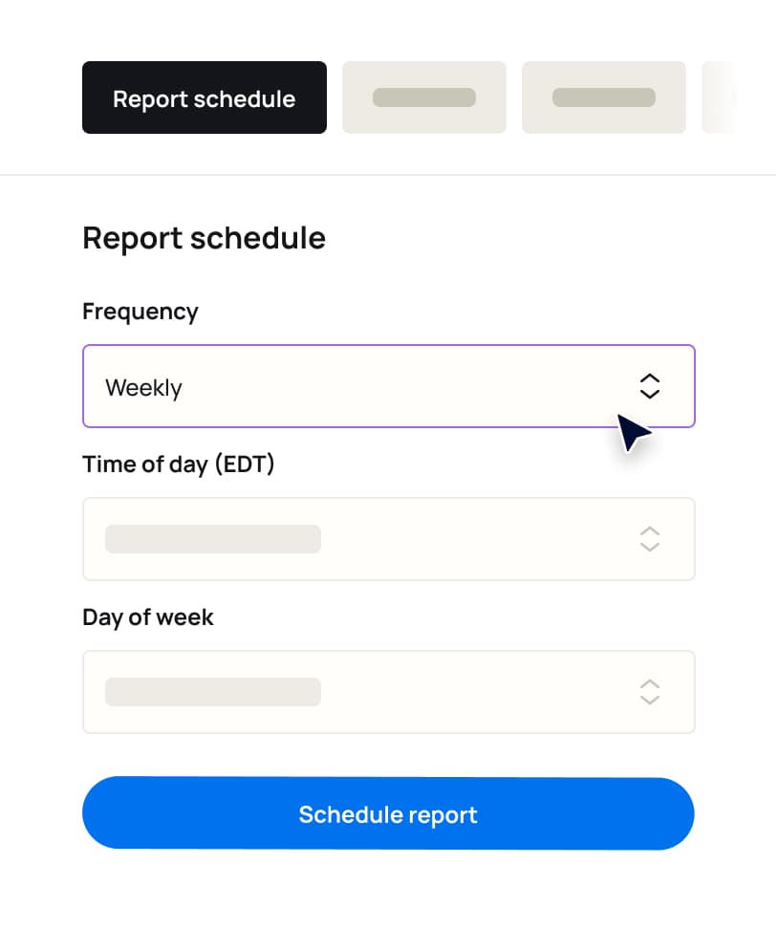Click the Frequency label above the Weekly selector
The width and height of the screenshot is (778, 929).
(140, 311)
